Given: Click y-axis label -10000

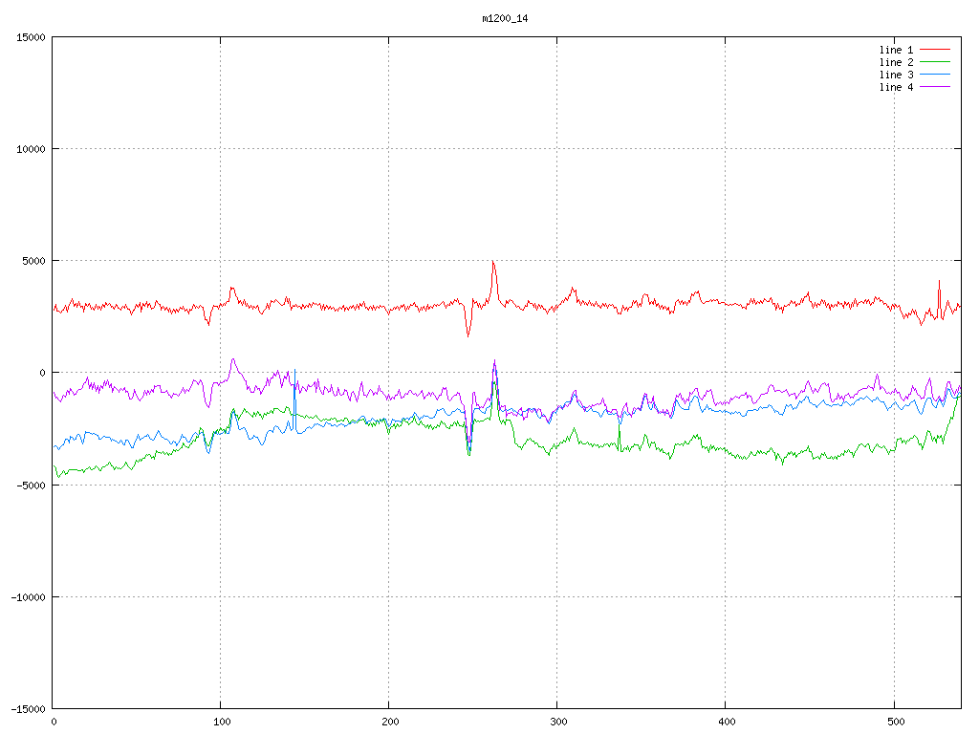Looking at the screenshot, I should pos(29,597).
